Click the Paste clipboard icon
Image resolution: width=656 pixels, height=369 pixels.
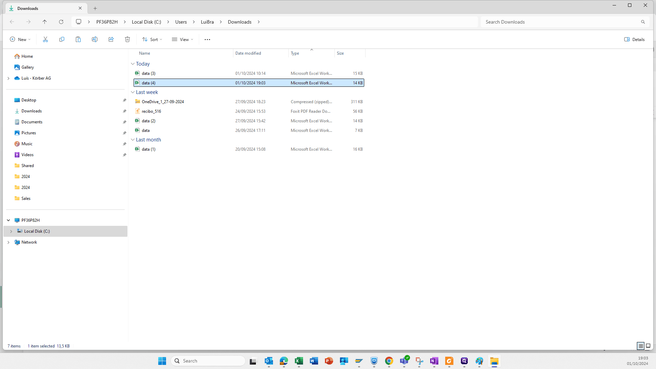click(x=78, y=39)
